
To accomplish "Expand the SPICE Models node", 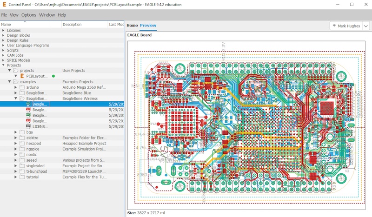I will point(3,60).
